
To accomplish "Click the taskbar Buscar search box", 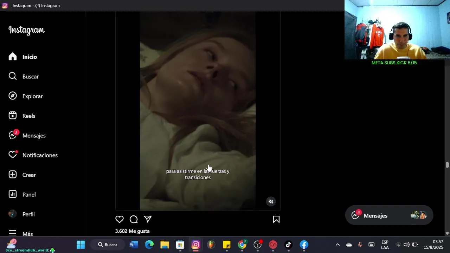I will tap(108, 245).
